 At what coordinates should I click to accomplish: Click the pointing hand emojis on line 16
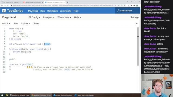[x=29, y=67]
